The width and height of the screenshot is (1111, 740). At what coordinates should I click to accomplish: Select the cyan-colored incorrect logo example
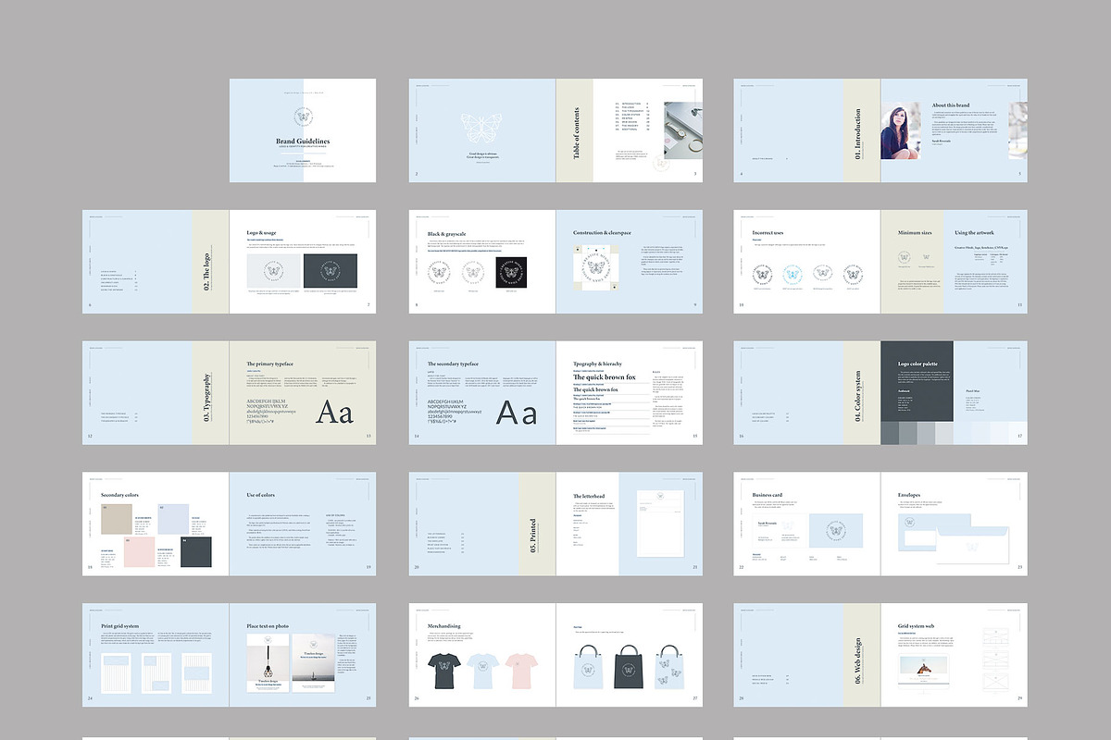(792, 274)
